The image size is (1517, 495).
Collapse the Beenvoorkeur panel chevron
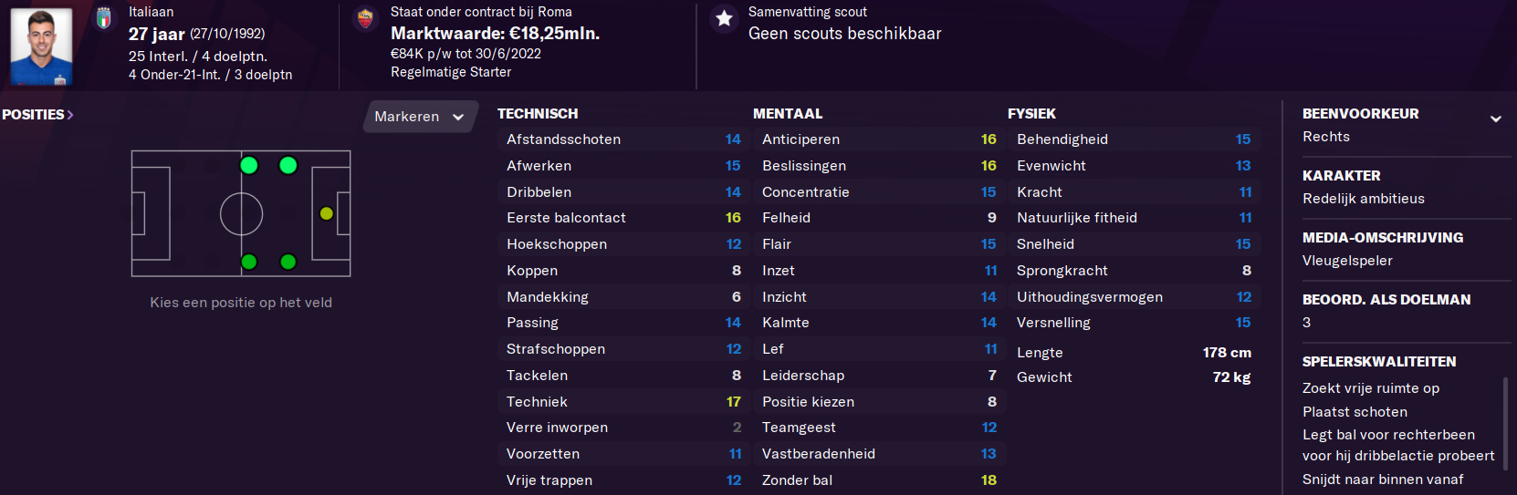(x=1496, y=119)
